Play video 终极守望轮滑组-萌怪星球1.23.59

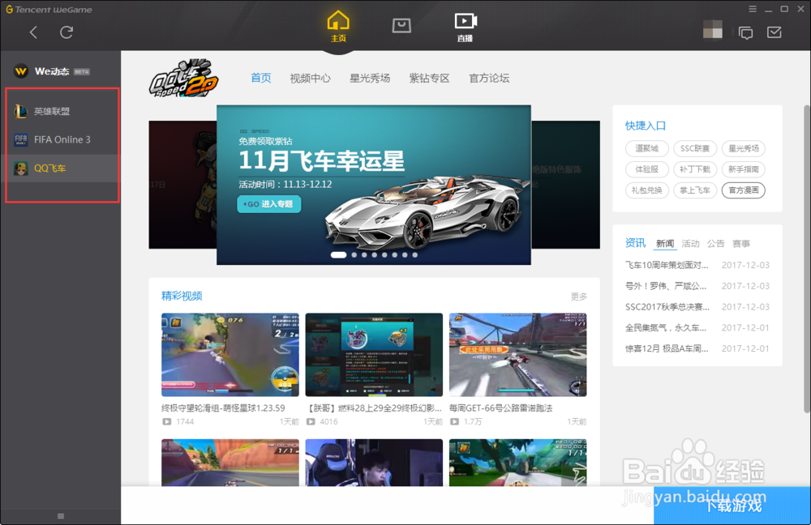[x=230, y=355]
